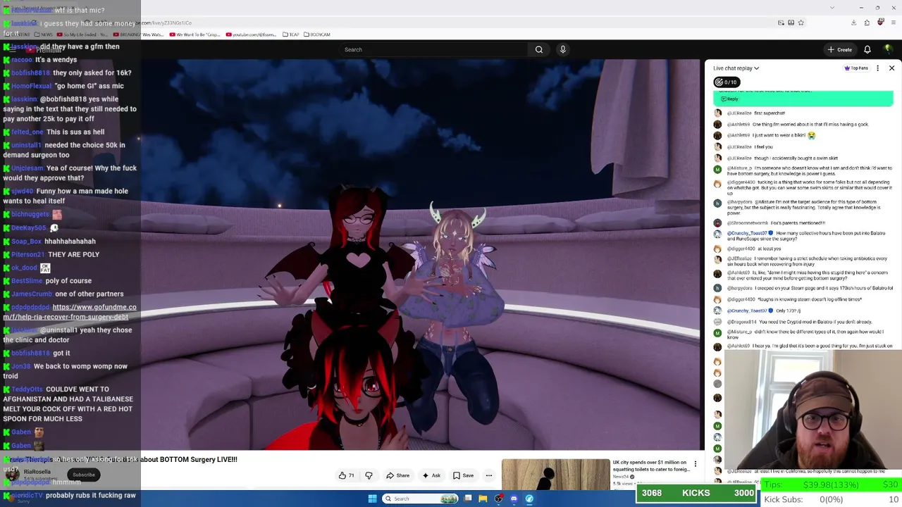The width and height of the screenshot is (902, 507).
Task: Start voice search with microphone icon
Action: 562,49
